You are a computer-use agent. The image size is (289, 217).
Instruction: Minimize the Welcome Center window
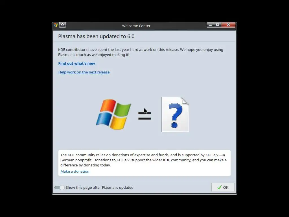(210, 25)
